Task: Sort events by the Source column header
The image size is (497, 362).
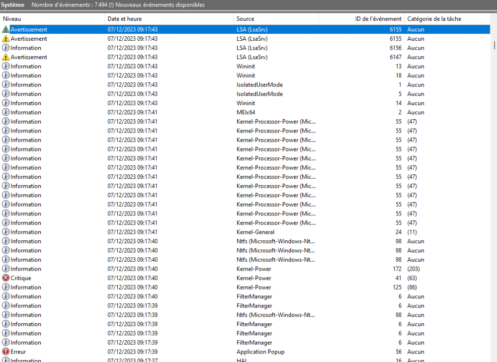Action: tap(276, 19)
